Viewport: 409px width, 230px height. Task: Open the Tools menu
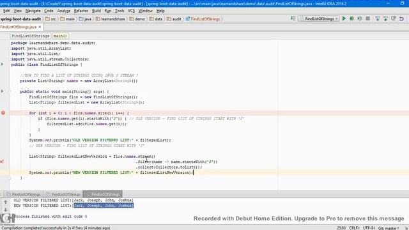click(x=120, y=11)
